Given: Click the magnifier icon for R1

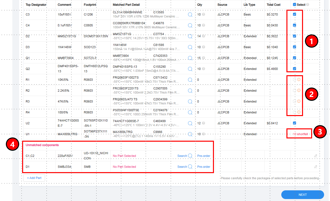Looking at the screenshot, I should 190,80.
